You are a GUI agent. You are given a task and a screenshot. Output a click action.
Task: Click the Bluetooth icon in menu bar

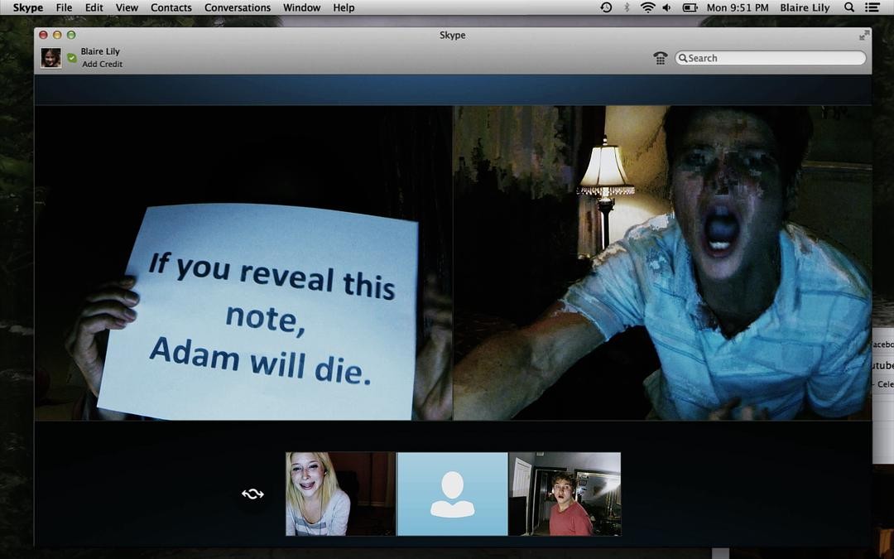pos(627,7)
